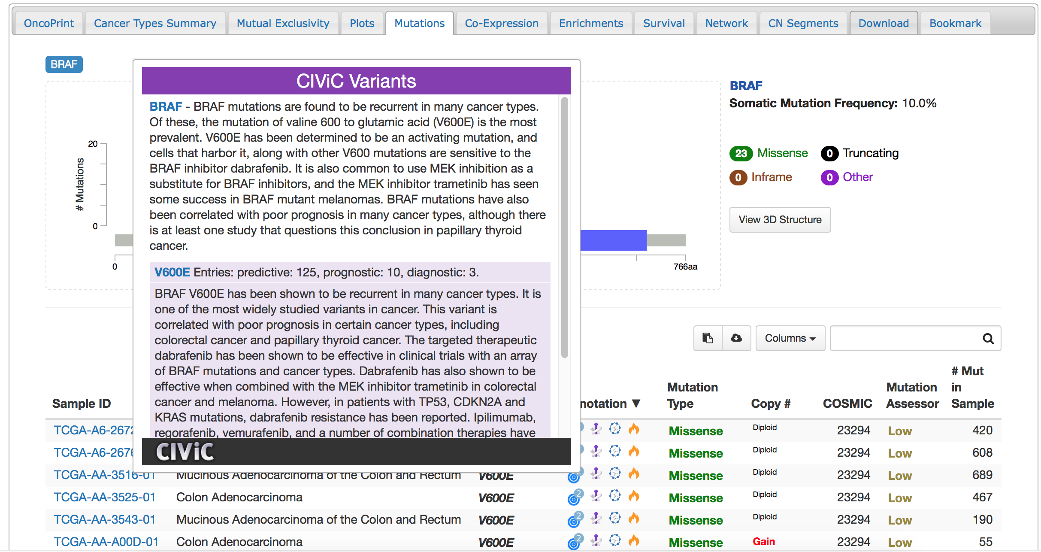Open sample TCGA-AA-3516-01 link
1041x552 pixels.
[x=104, y=475]
